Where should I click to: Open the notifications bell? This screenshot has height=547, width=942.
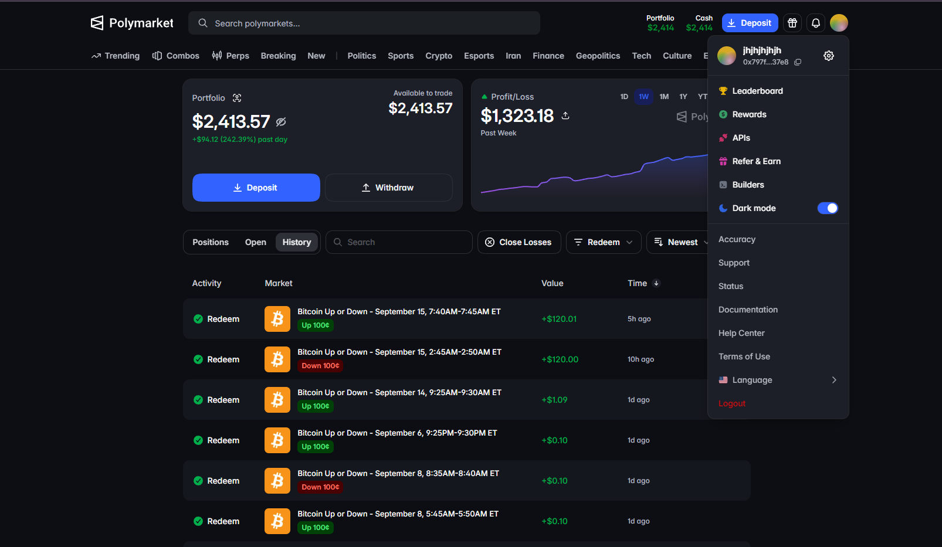click(816, 23)
